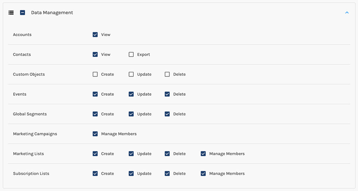Uncheck Update permission for Marketing Lists

tap(131, 153)
